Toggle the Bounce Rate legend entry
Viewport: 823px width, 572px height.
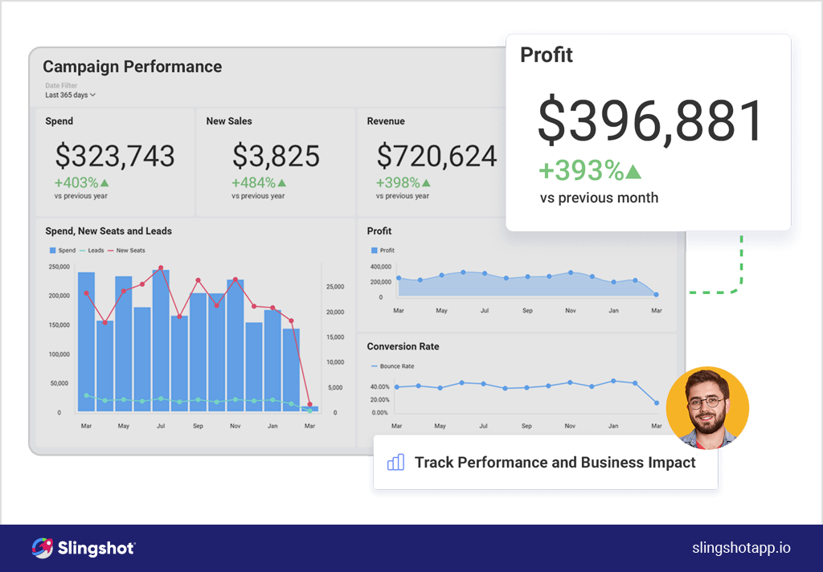tap(392, 366)
